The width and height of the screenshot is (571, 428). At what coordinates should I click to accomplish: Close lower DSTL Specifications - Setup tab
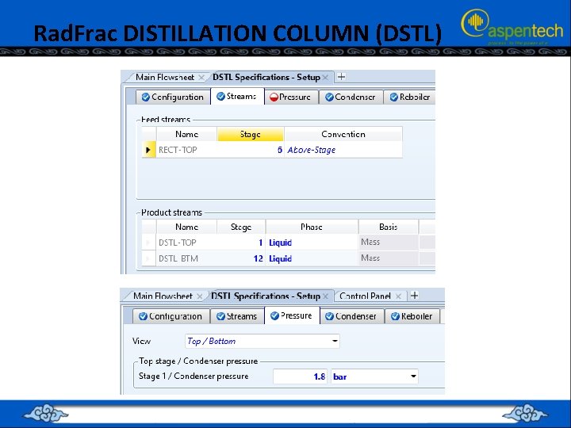[326, 296]
